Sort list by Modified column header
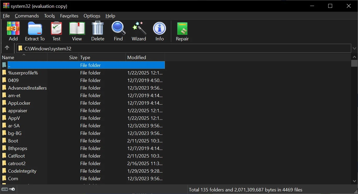The height and width of the screenshot is (194, 358). 145,58
